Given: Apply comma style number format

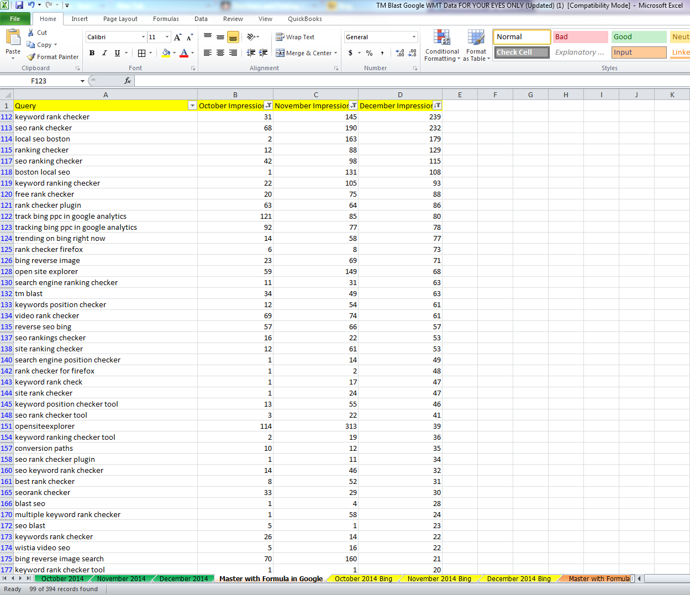Looking at the screenshot, I should pyautogui.click(x=382, y=53).
